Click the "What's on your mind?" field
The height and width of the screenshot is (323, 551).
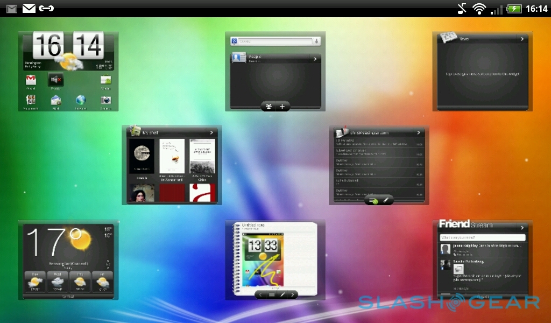click(482, 237)
